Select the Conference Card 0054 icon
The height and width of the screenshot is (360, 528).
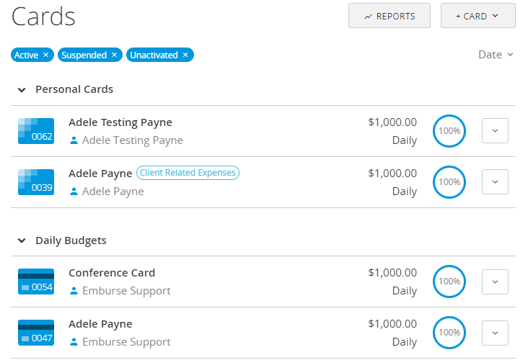click(x=36, y=282)
